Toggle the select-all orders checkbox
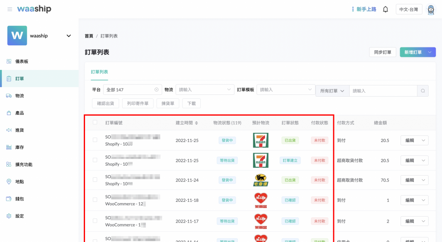The width and height of the screenshot is (442, 242). tap(95, 123)
